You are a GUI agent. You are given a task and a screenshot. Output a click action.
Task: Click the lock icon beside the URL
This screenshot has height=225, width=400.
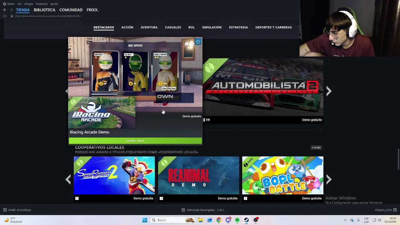(12, 16)
